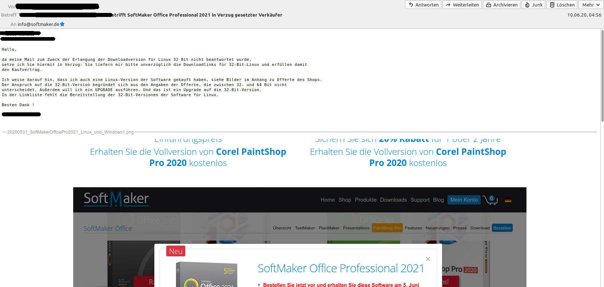This screenshot has height=287, width=604.
Task: Switch to the PaintShop Pro tab
Action: (387, 228)
